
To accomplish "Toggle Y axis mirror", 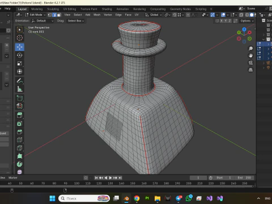I will pyautogui.click(x=226, y=21).
